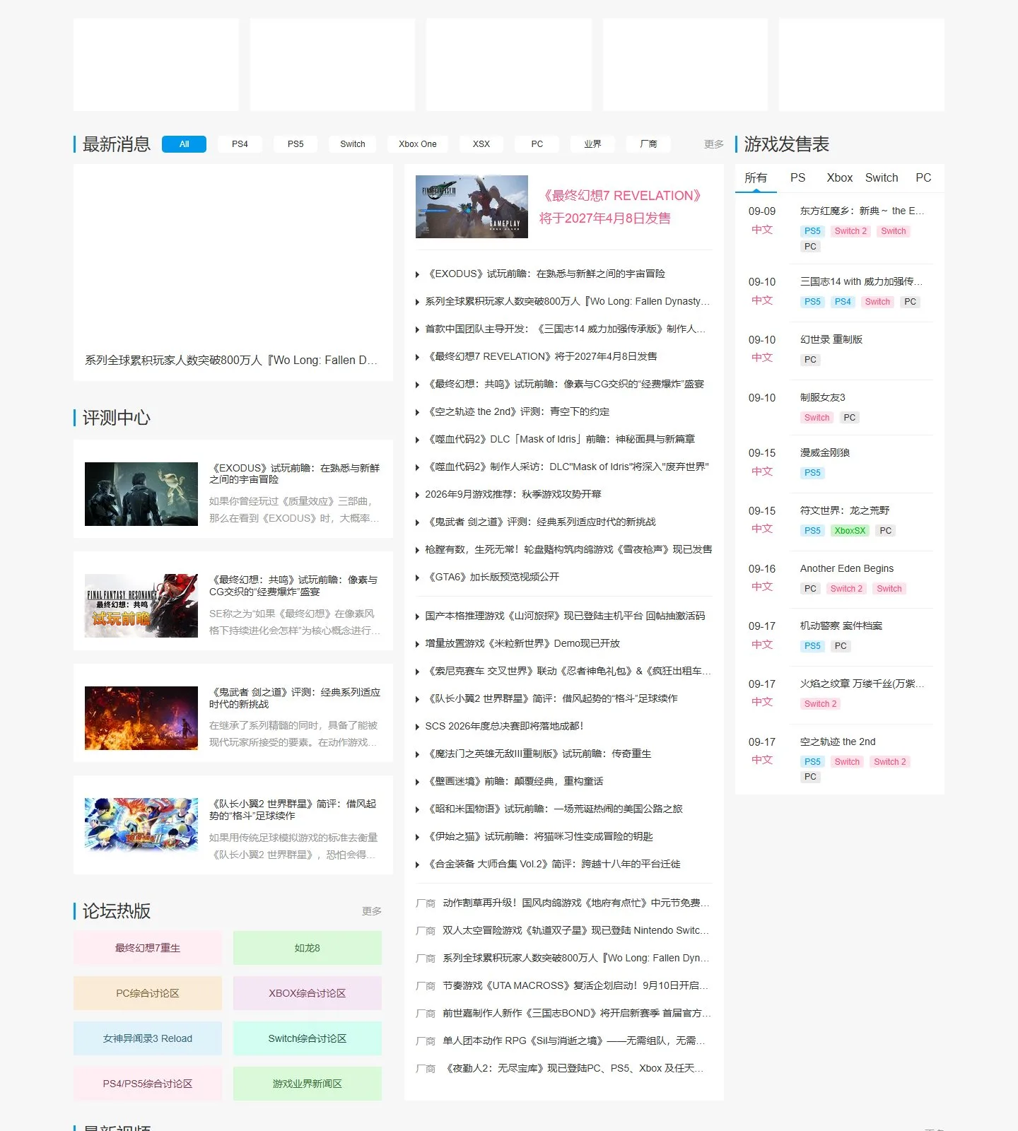Filter latest news by PS4
The width and height of the screenshot is (1018, 1131).
pyautogui.click(x=240, y=144)
